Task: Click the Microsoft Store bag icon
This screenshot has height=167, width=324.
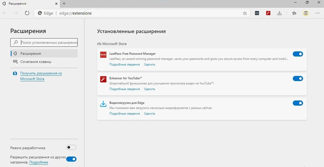Action: (15, 73)
